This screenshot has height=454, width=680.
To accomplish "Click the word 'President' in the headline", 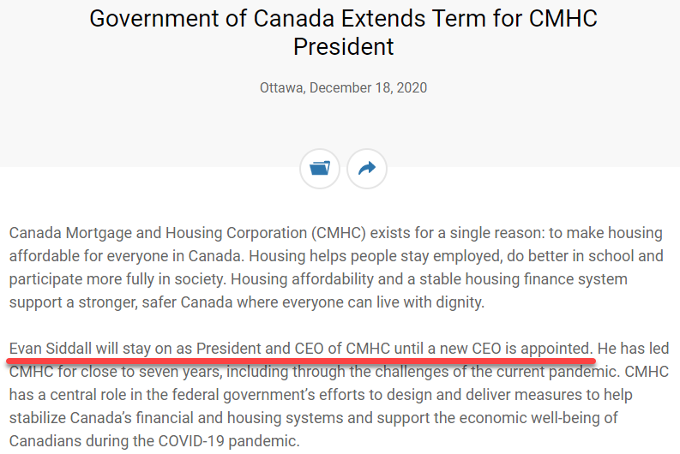I will coord(344,46).
